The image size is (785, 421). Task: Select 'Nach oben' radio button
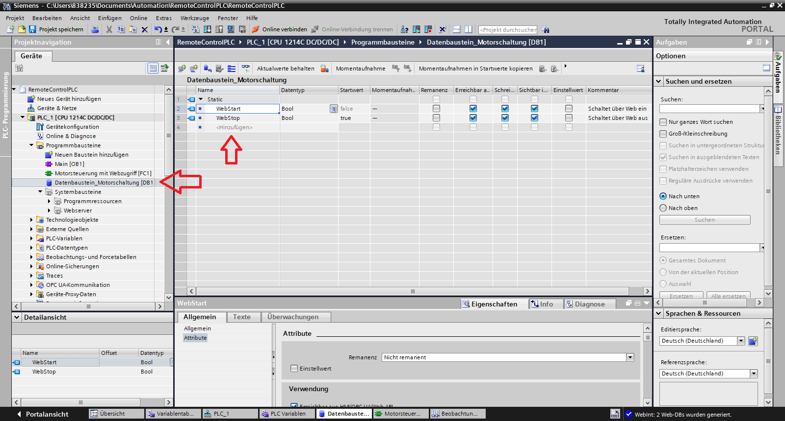tap(663, 208)
